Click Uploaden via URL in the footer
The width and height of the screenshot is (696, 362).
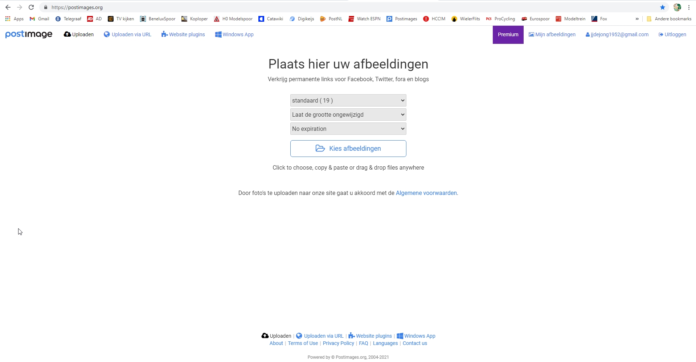(320, 336)
